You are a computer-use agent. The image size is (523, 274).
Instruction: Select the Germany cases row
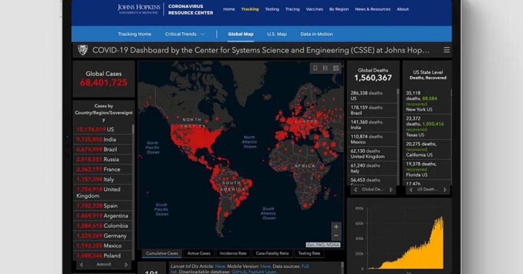tap(103, 236)
